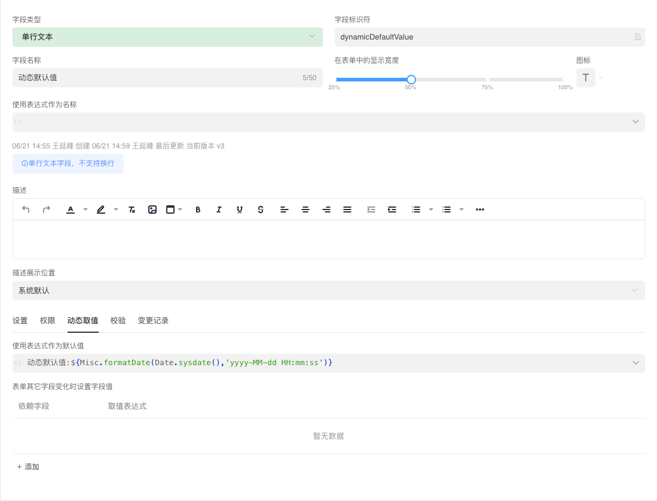Open the font color dropdown arrow

(x=85, y=209)
